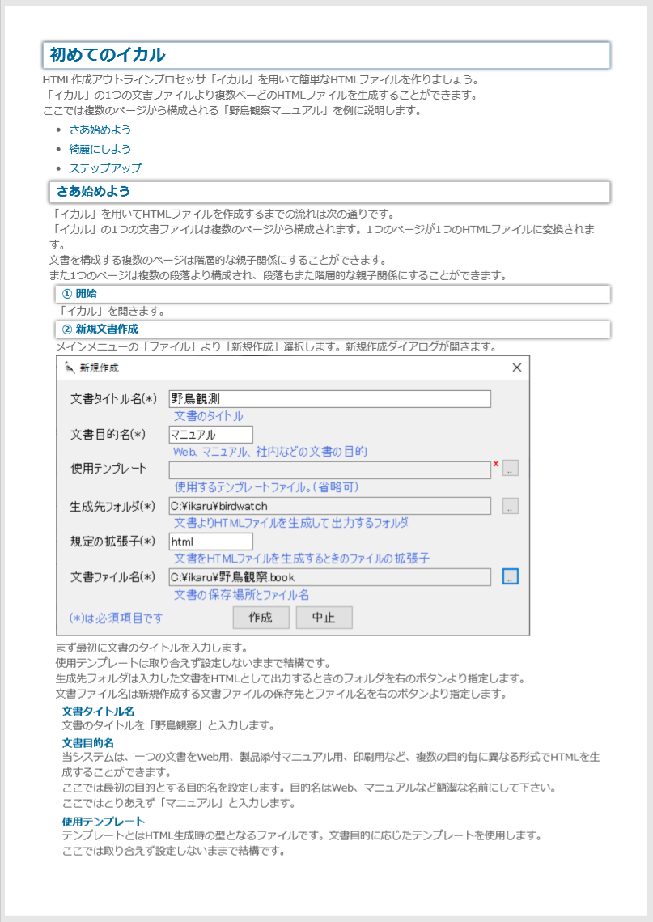Follow the 綺麗にしよう link
The width and height of the screenshot is (653, 922).
100,149
